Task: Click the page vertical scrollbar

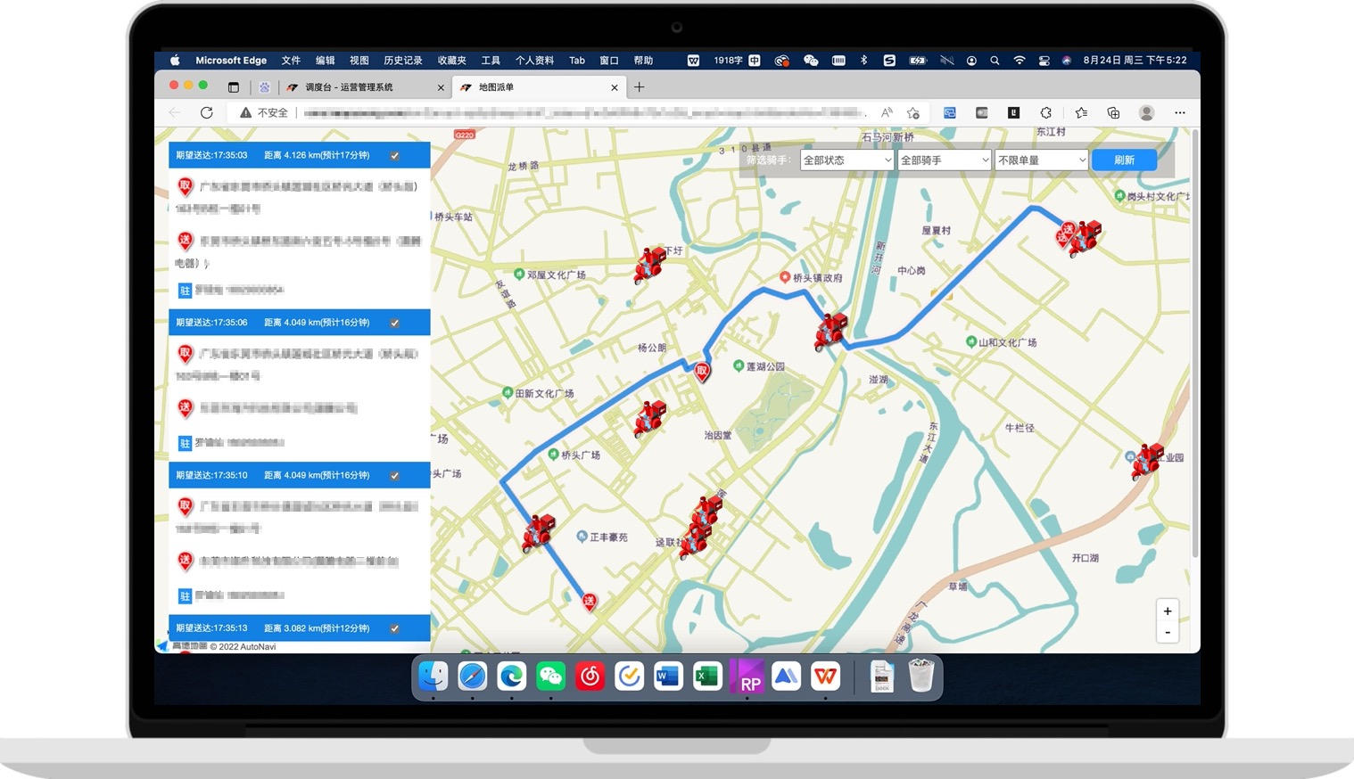Action: click(x=1194, y=357)
